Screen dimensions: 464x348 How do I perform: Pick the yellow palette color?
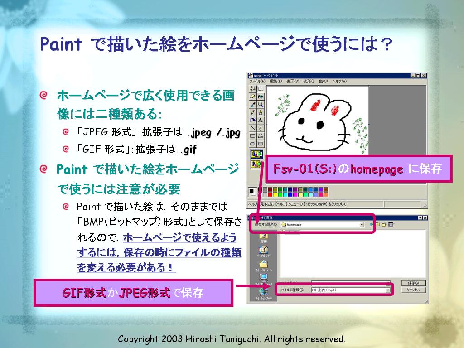coord(275,194)
